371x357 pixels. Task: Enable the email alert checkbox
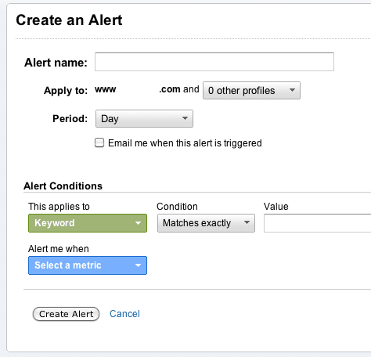[x=99, y=142]
